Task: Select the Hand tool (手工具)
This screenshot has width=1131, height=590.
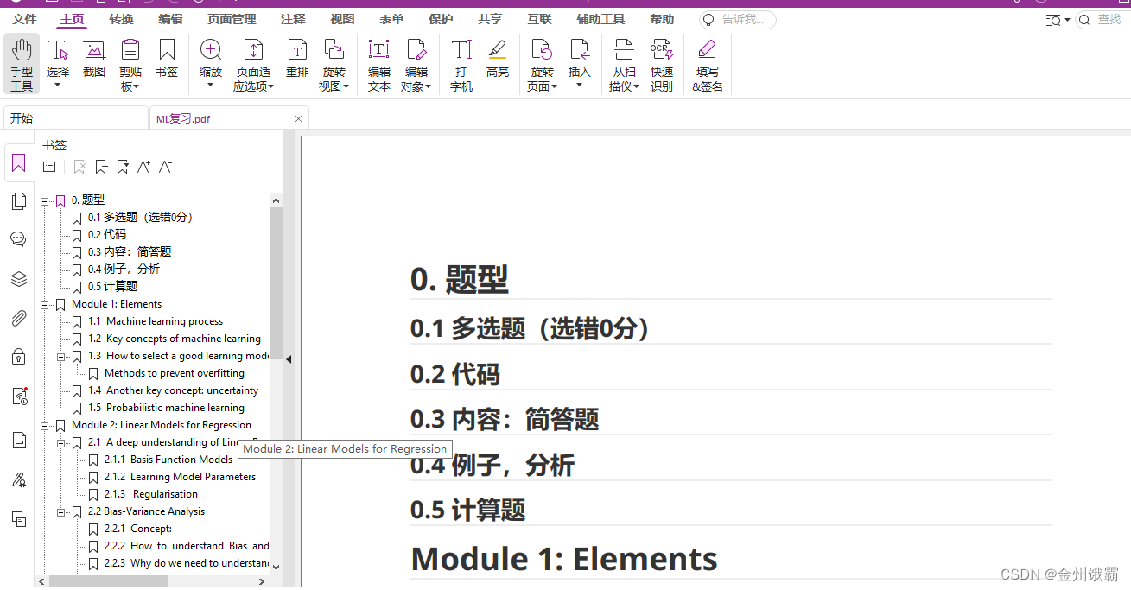Action: pos(22,65)
